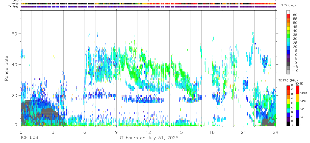The image size is (310, 143).
Task: Pick the yellow 14–15 MHz TX frequency swatch
Action: pyautogui.click(x=288, y=101)
